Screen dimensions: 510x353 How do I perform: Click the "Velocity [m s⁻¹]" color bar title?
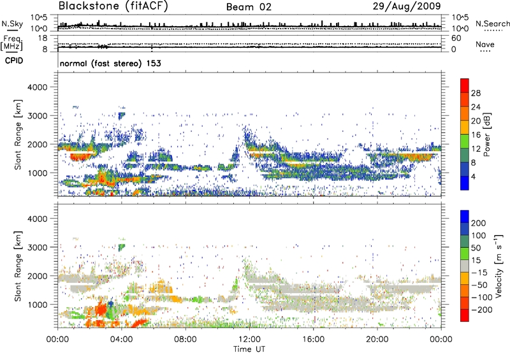499,266
